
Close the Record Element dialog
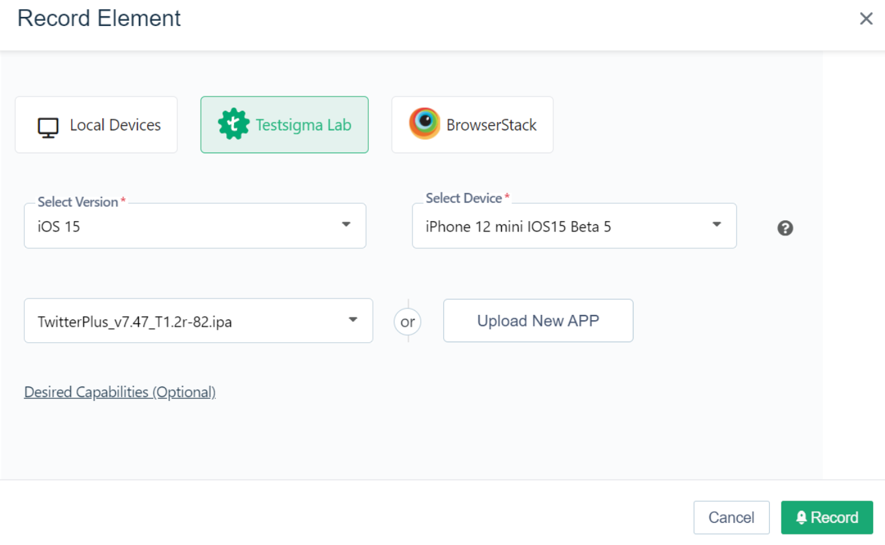tap(866, 19)
